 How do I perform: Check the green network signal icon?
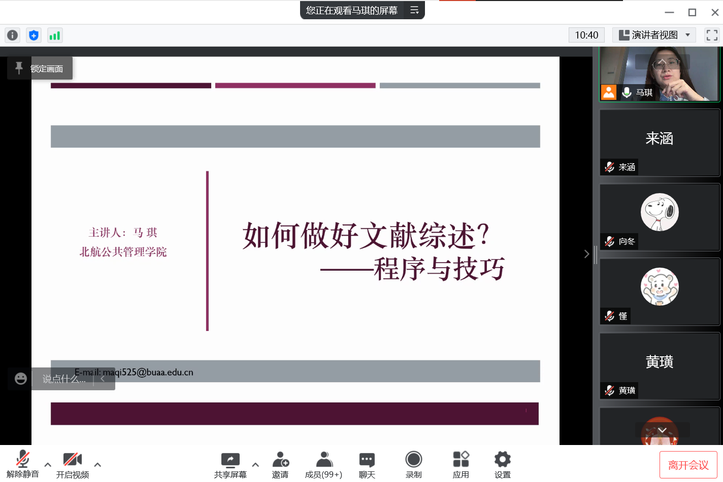point(54,35)
